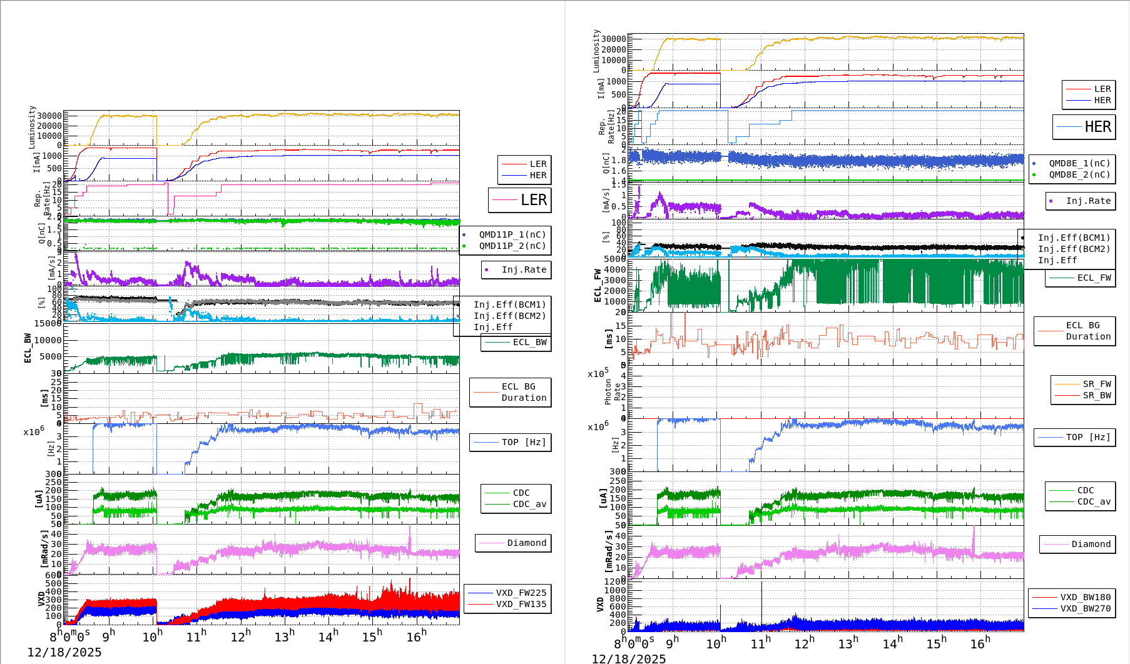Click Inj.Eff(BCM1) legend entry in right panel
Image resolution: width=1130 pixels, height=664 pixels.
[1073, 238]
